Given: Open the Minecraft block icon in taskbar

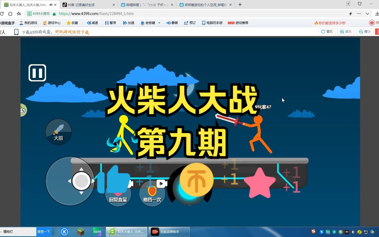Looking at the screenshot, I should [x=81, y=232].
